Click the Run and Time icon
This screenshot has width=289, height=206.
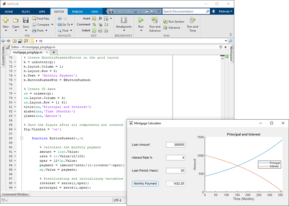pos(192,20)
